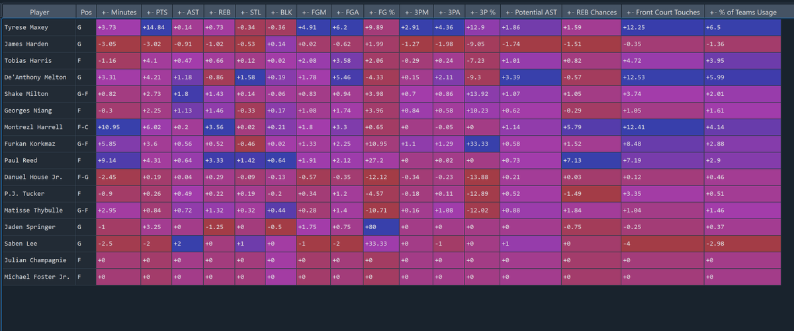Click the +- AST column header
This screenshot has height=331, width=794.
click(187, 12)
